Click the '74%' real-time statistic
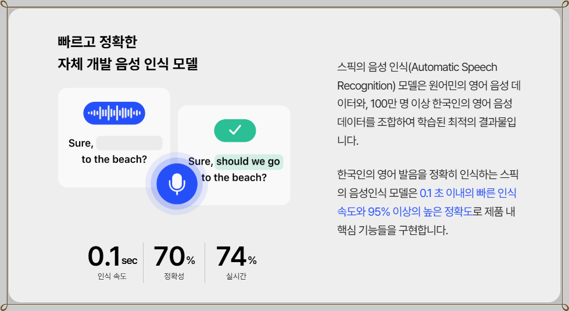The image size is (569, 311). (x=236, y=256)
